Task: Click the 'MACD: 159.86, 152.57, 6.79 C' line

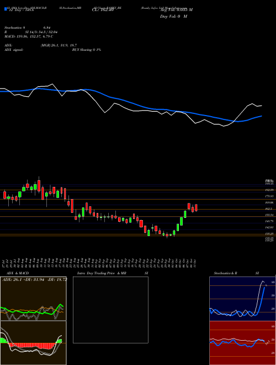Action: coord(29,36)
